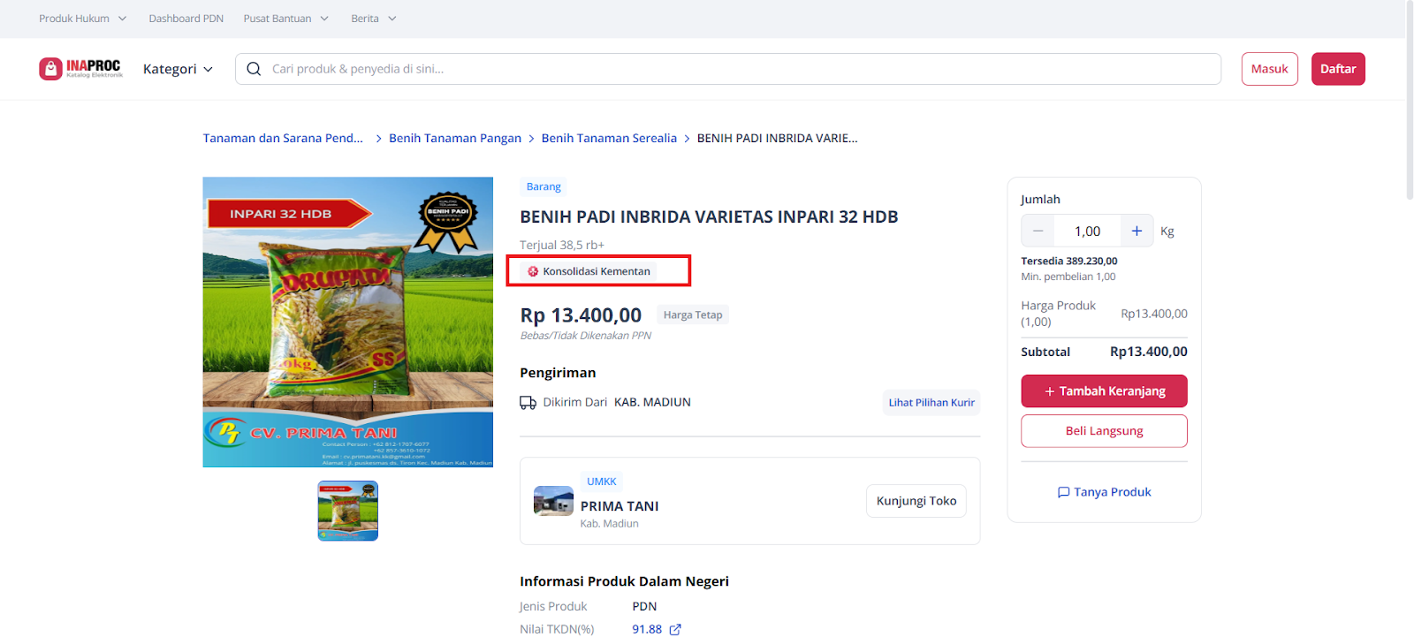Click the truck delivery icon

(528, 403)
